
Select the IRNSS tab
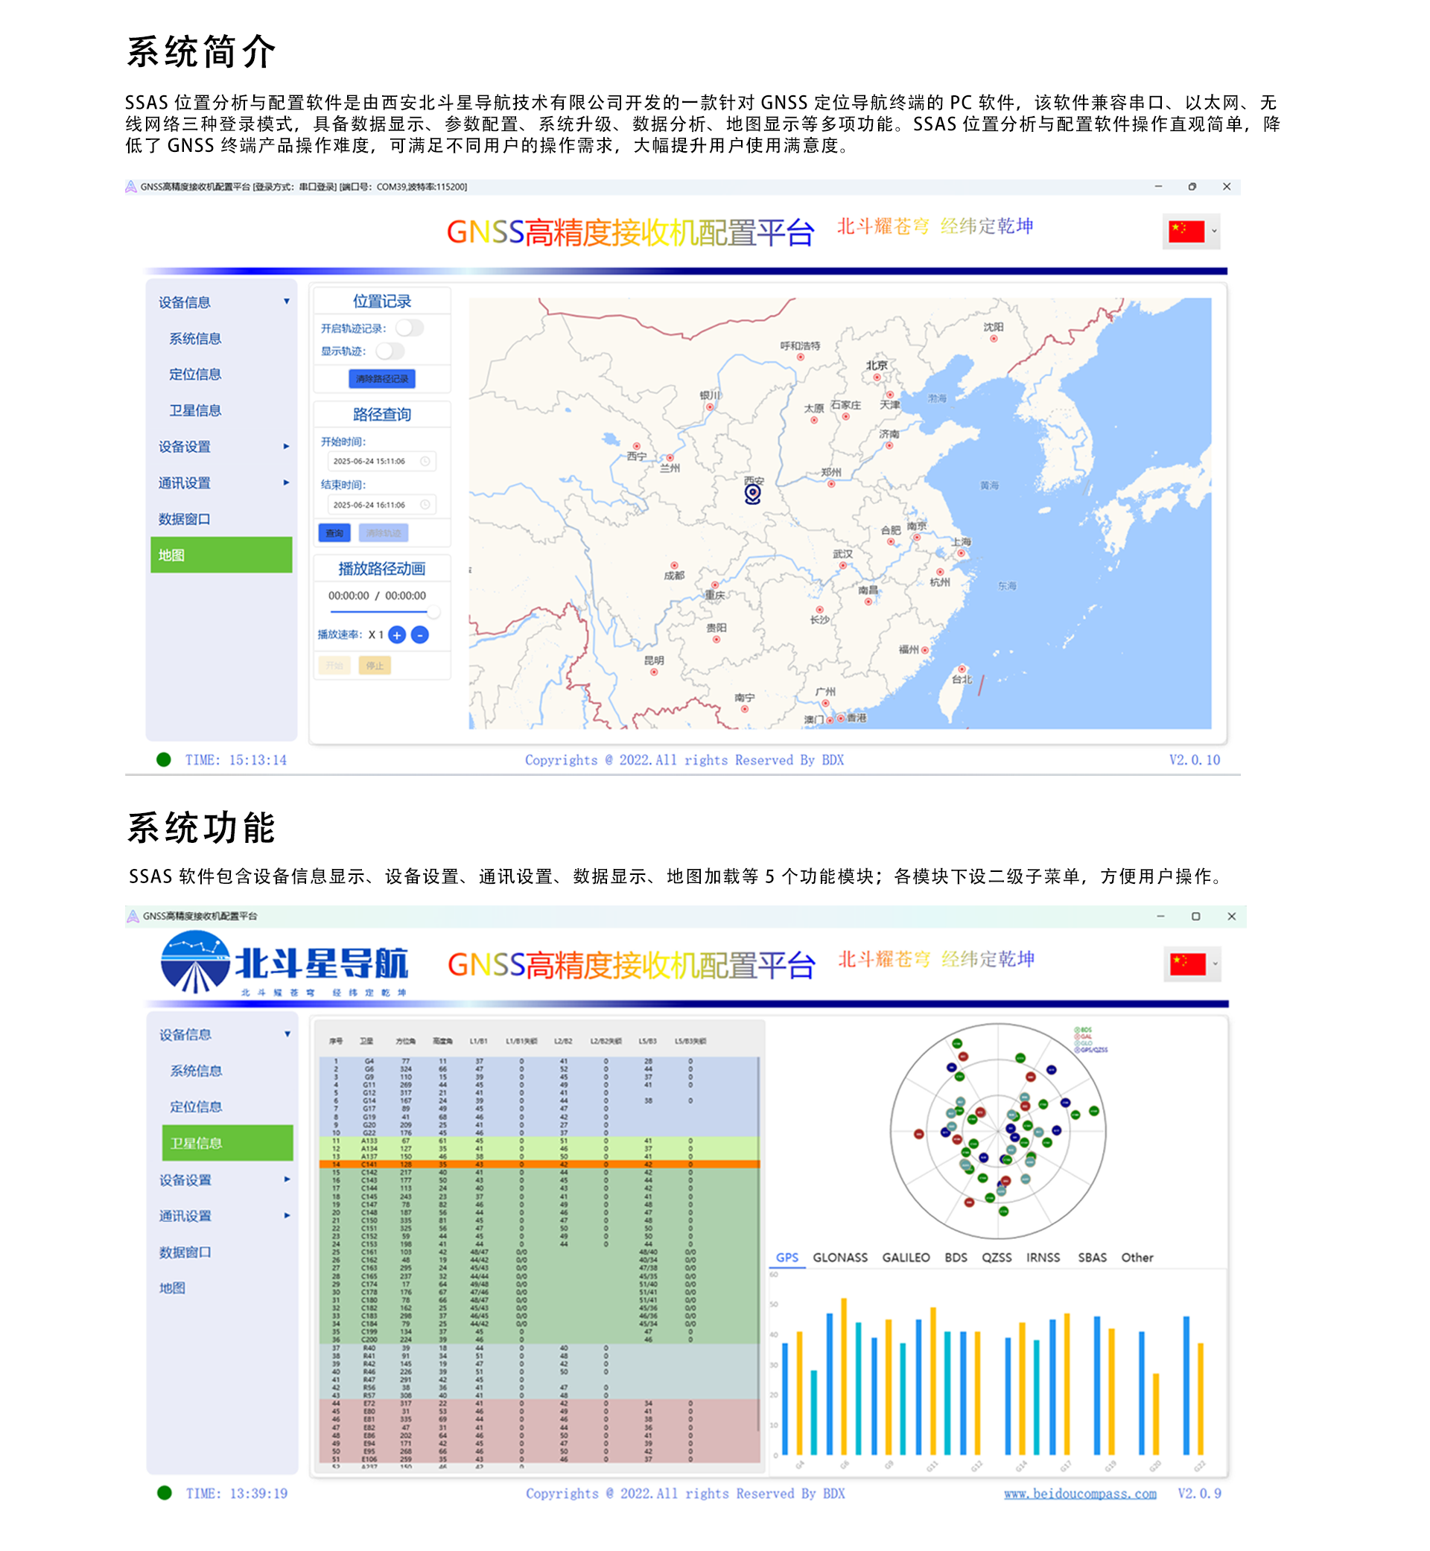(x=1043, y=1258)
